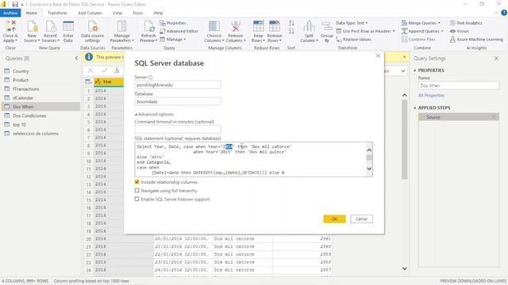Click the Help question mark icon

click(x=504, y=13)
